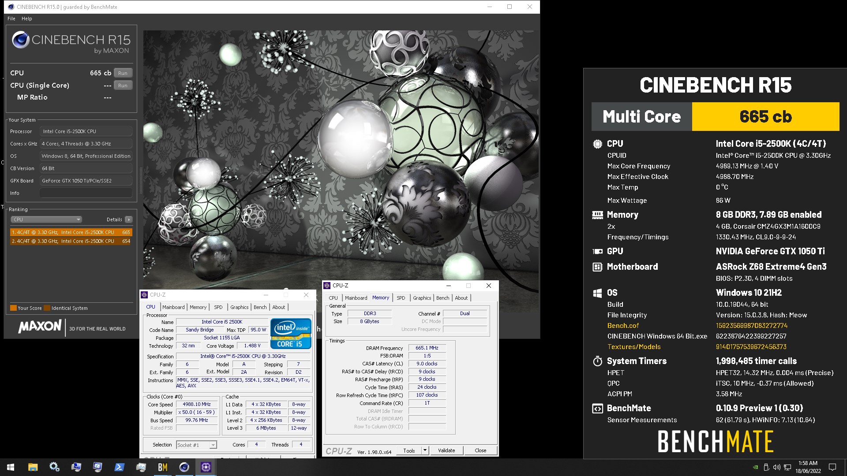847x476 pixels.
Task: Click the Windows OS icon in BenchMate panel
Action: (x=597, y=293)
